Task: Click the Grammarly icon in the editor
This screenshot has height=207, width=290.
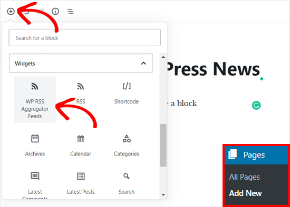Action: click(256, 106)
